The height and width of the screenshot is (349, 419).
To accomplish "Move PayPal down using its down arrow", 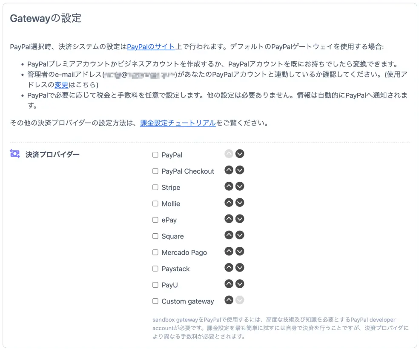I will click(x=240, y=154).
